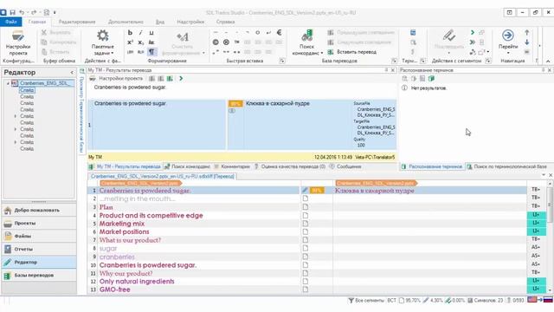Viewport: 554px width, 312px height.
Task: Open Настройки проекта in the ribbon
Action: tap(17, 42)
